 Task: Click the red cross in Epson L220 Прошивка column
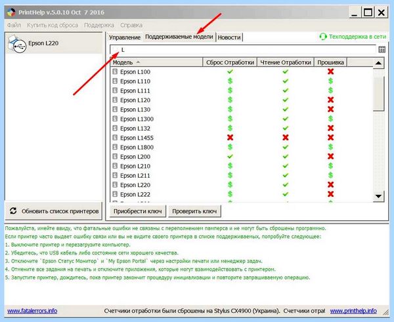[331, 185]
